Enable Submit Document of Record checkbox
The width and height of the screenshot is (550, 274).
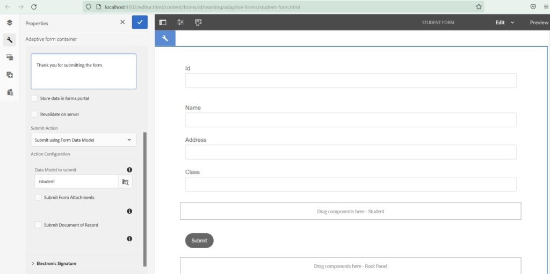38,225
